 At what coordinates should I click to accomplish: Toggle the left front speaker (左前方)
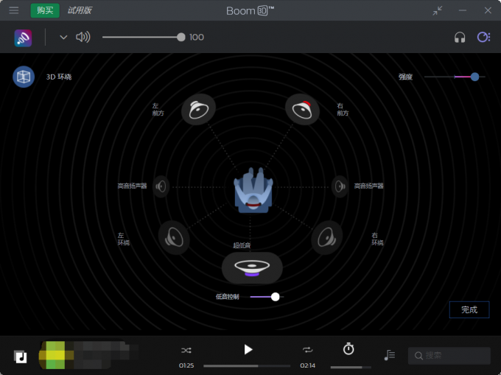[198, 110]
